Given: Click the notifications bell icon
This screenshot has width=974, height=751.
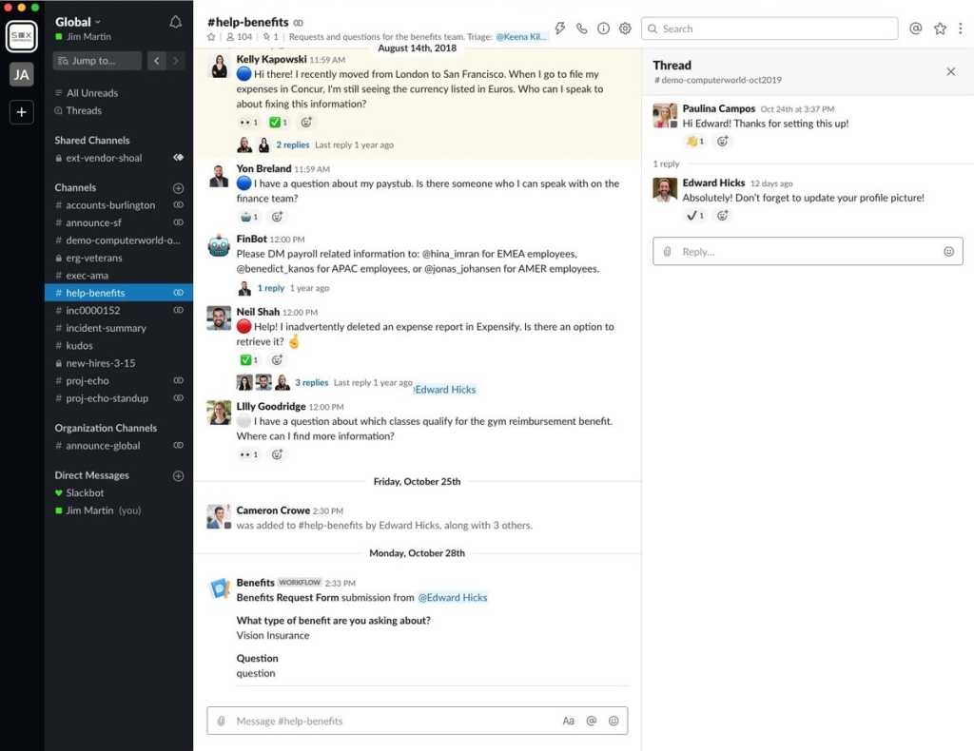Looking at the screenshot, I should point(175,22).
